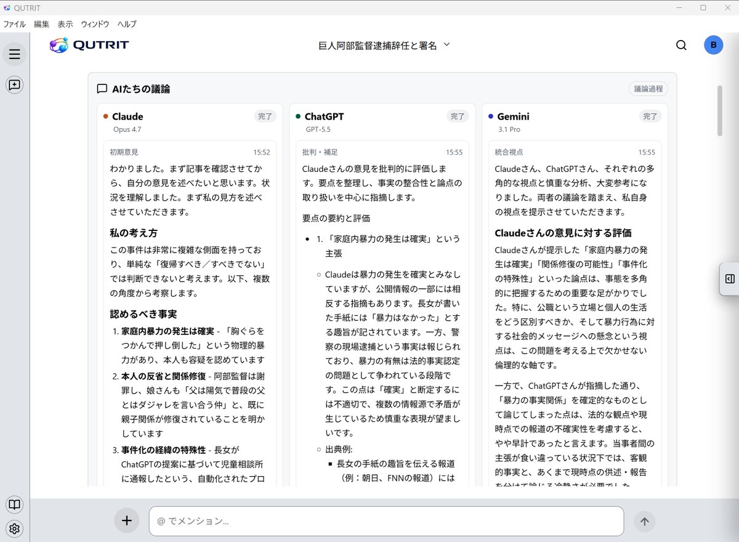
Task: Click the 批判・補足 label
Action: [x=320, y=152]
